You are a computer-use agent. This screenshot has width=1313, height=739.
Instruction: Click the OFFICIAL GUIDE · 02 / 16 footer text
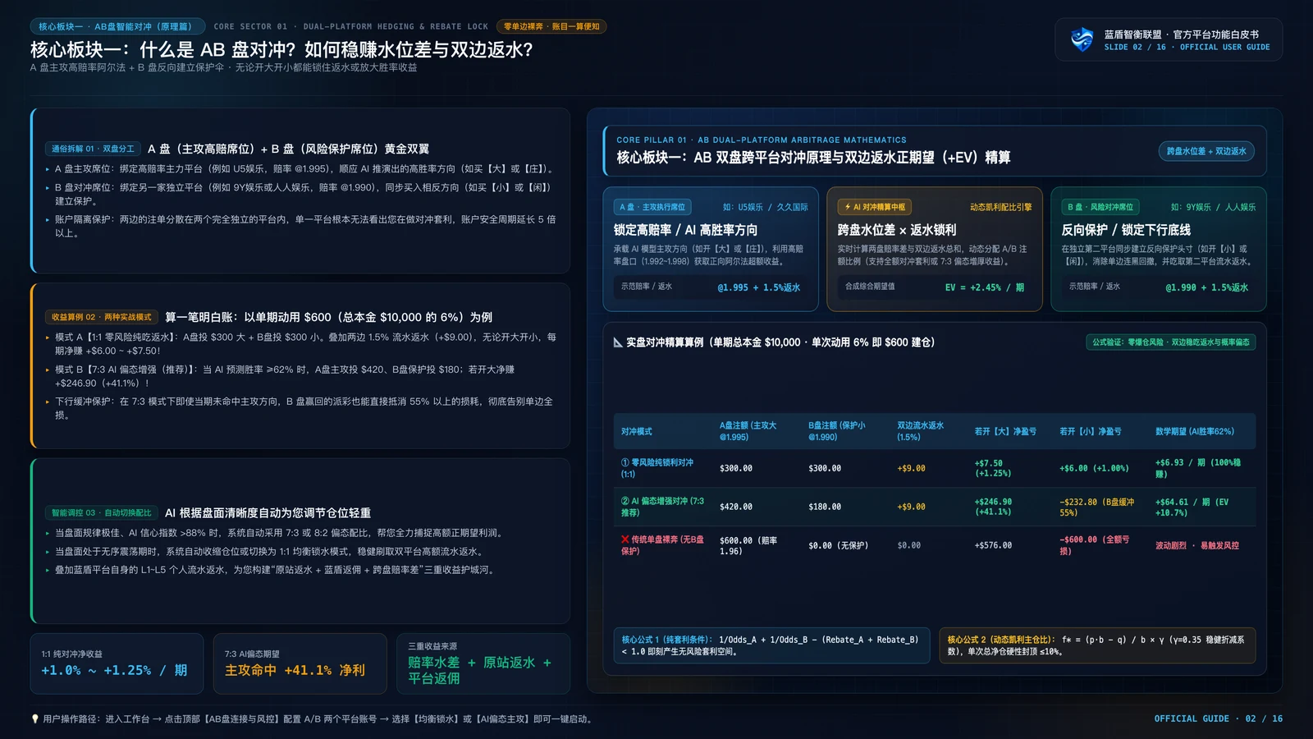click(1219, 718)
